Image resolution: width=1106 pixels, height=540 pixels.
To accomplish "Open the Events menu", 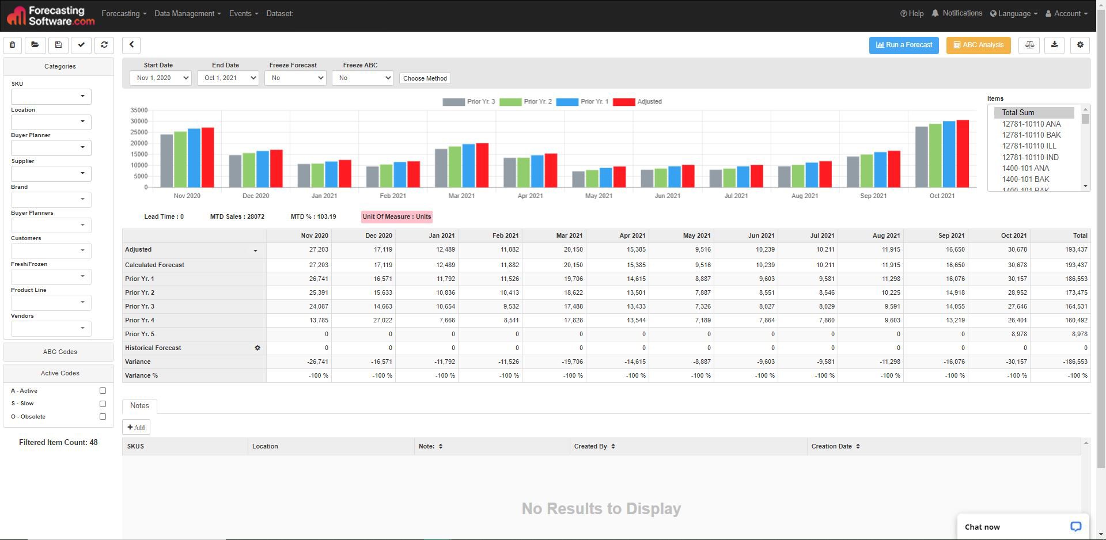I will click(244, 13).
